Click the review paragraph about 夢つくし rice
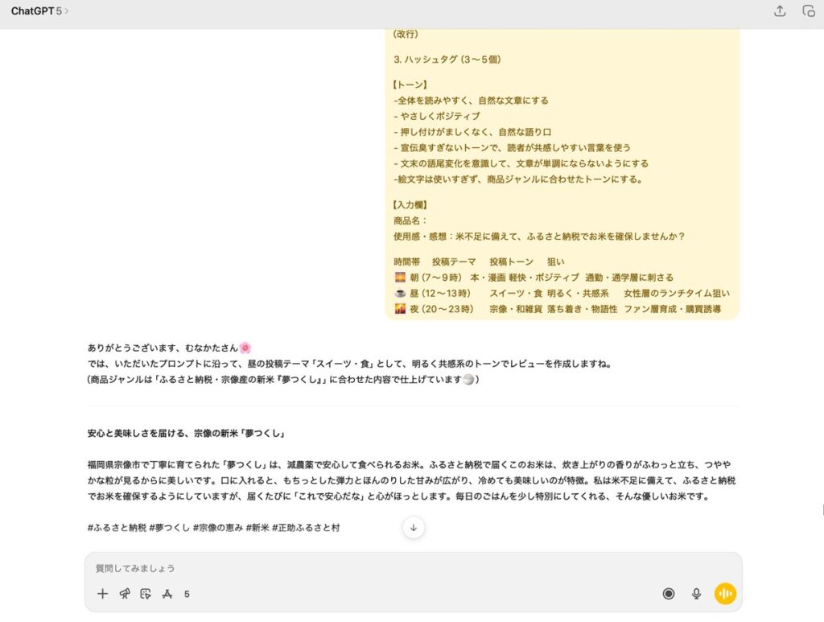Viewport: 824px width, 622px height. [410, 480]
